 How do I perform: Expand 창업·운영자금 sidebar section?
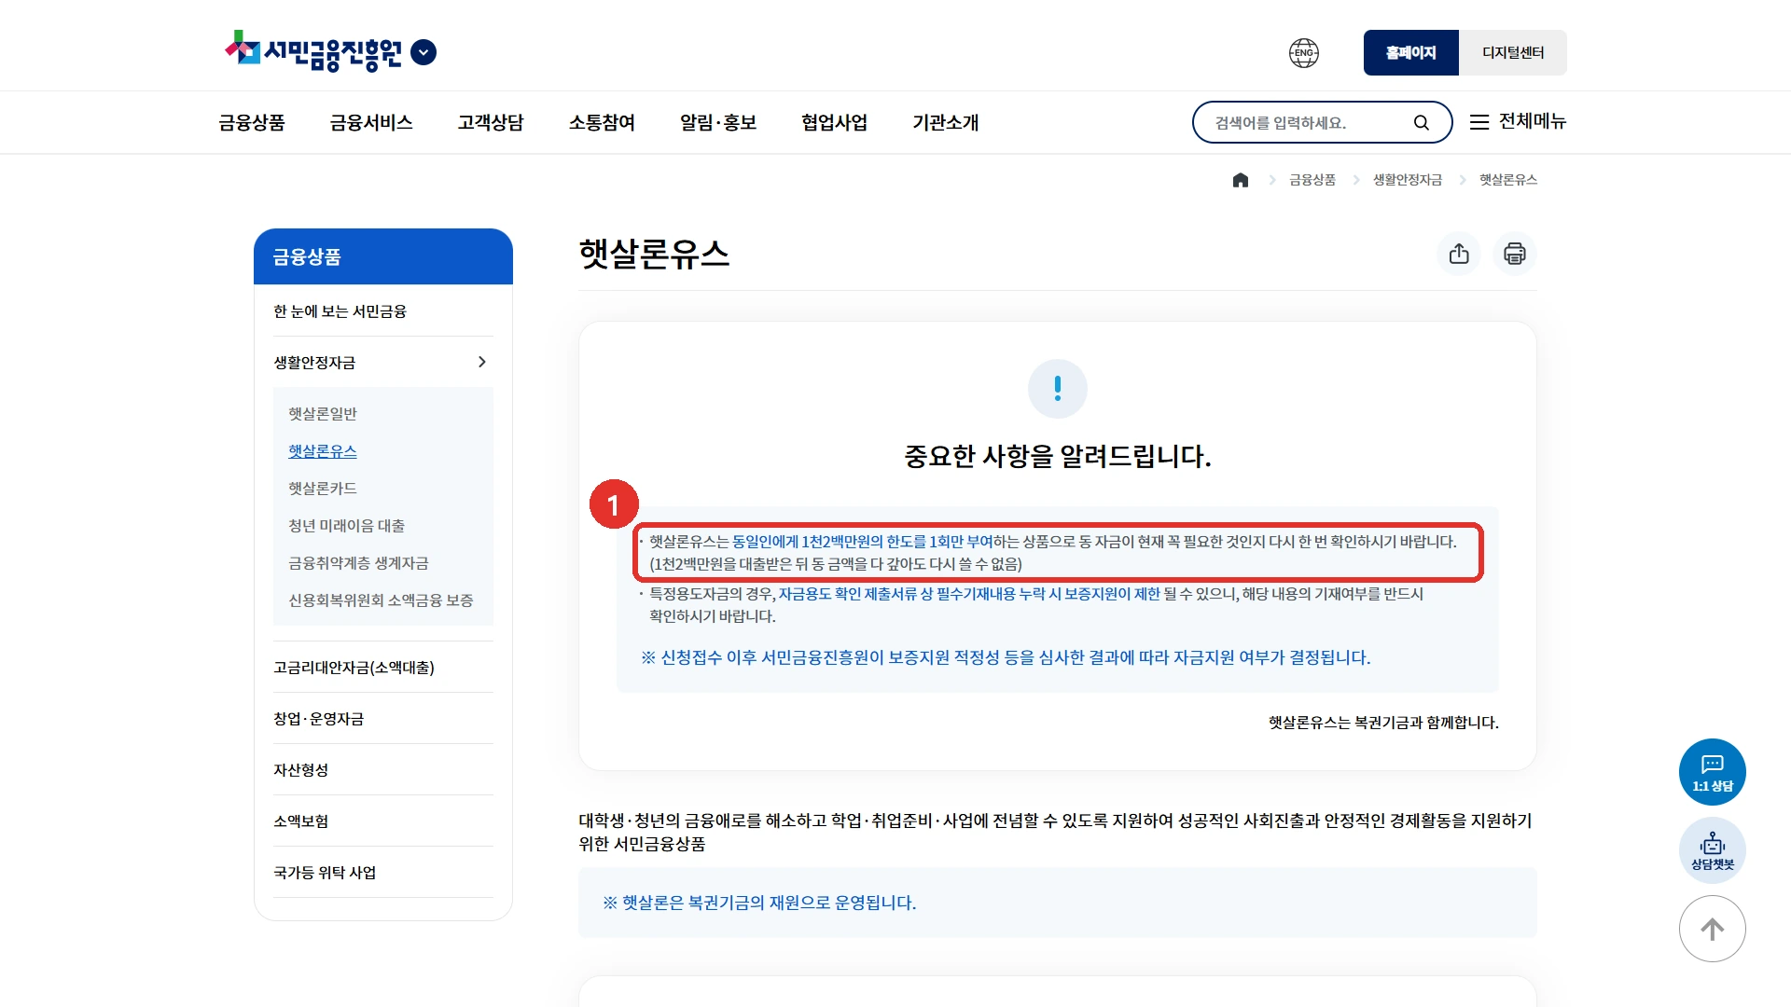pos(382,719)
